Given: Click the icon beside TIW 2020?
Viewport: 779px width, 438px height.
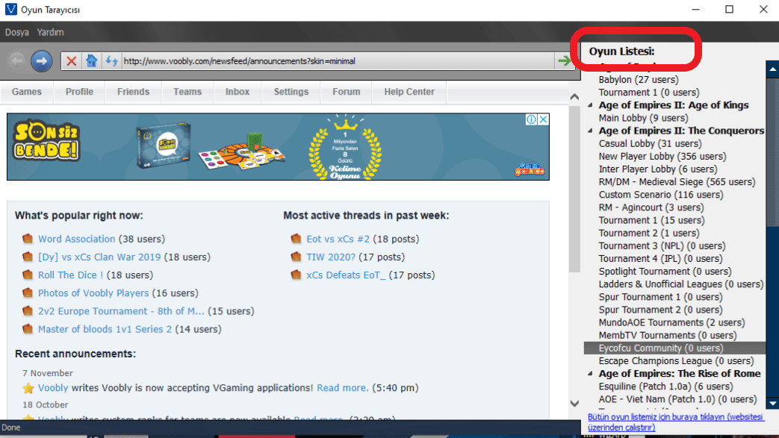Looking at the screenshot, I should pyautogui.click(x=296, y=257).
